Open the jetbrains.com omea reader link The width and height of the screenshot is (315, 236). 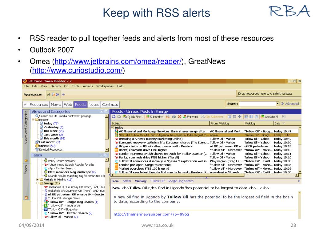click(118, 61)
